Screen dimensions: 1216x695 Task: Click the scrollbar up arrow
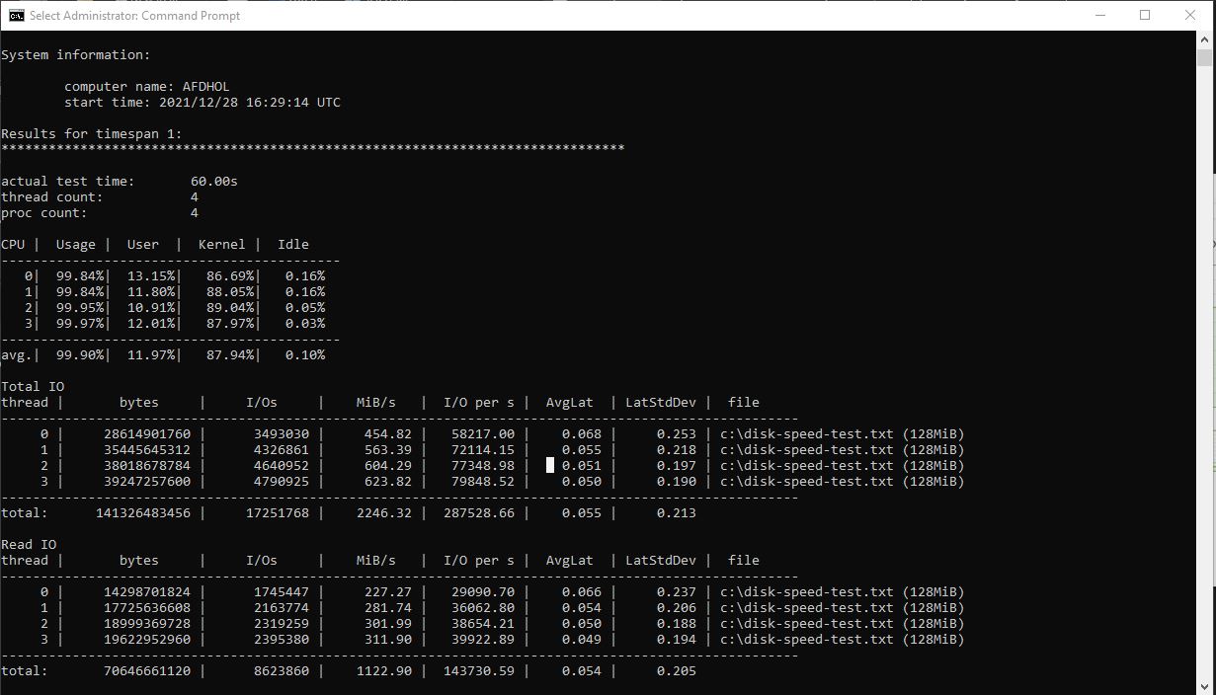[x=1206, y=39]
